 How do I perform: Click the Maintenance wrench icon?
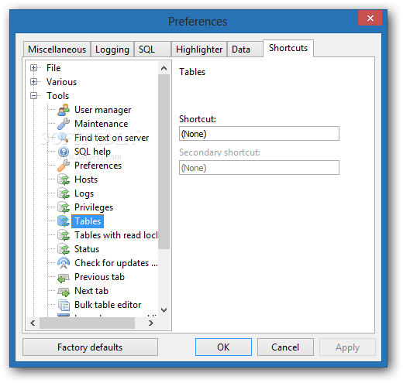click(x=64, y=124)
